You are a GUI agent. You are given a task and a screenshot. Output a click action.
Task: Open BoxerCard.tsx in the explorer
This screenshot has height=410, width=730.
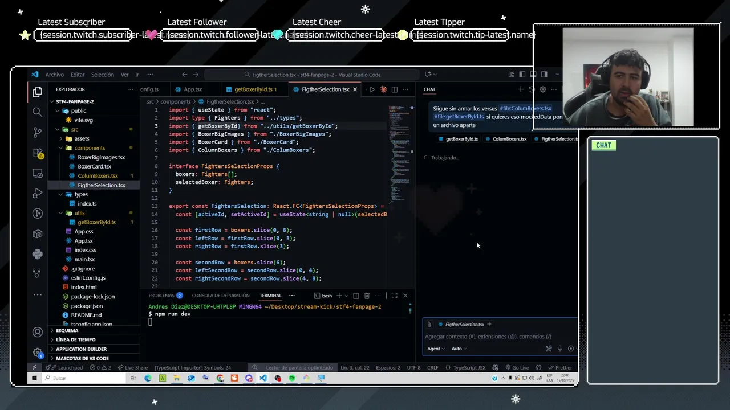pos(94,166)
